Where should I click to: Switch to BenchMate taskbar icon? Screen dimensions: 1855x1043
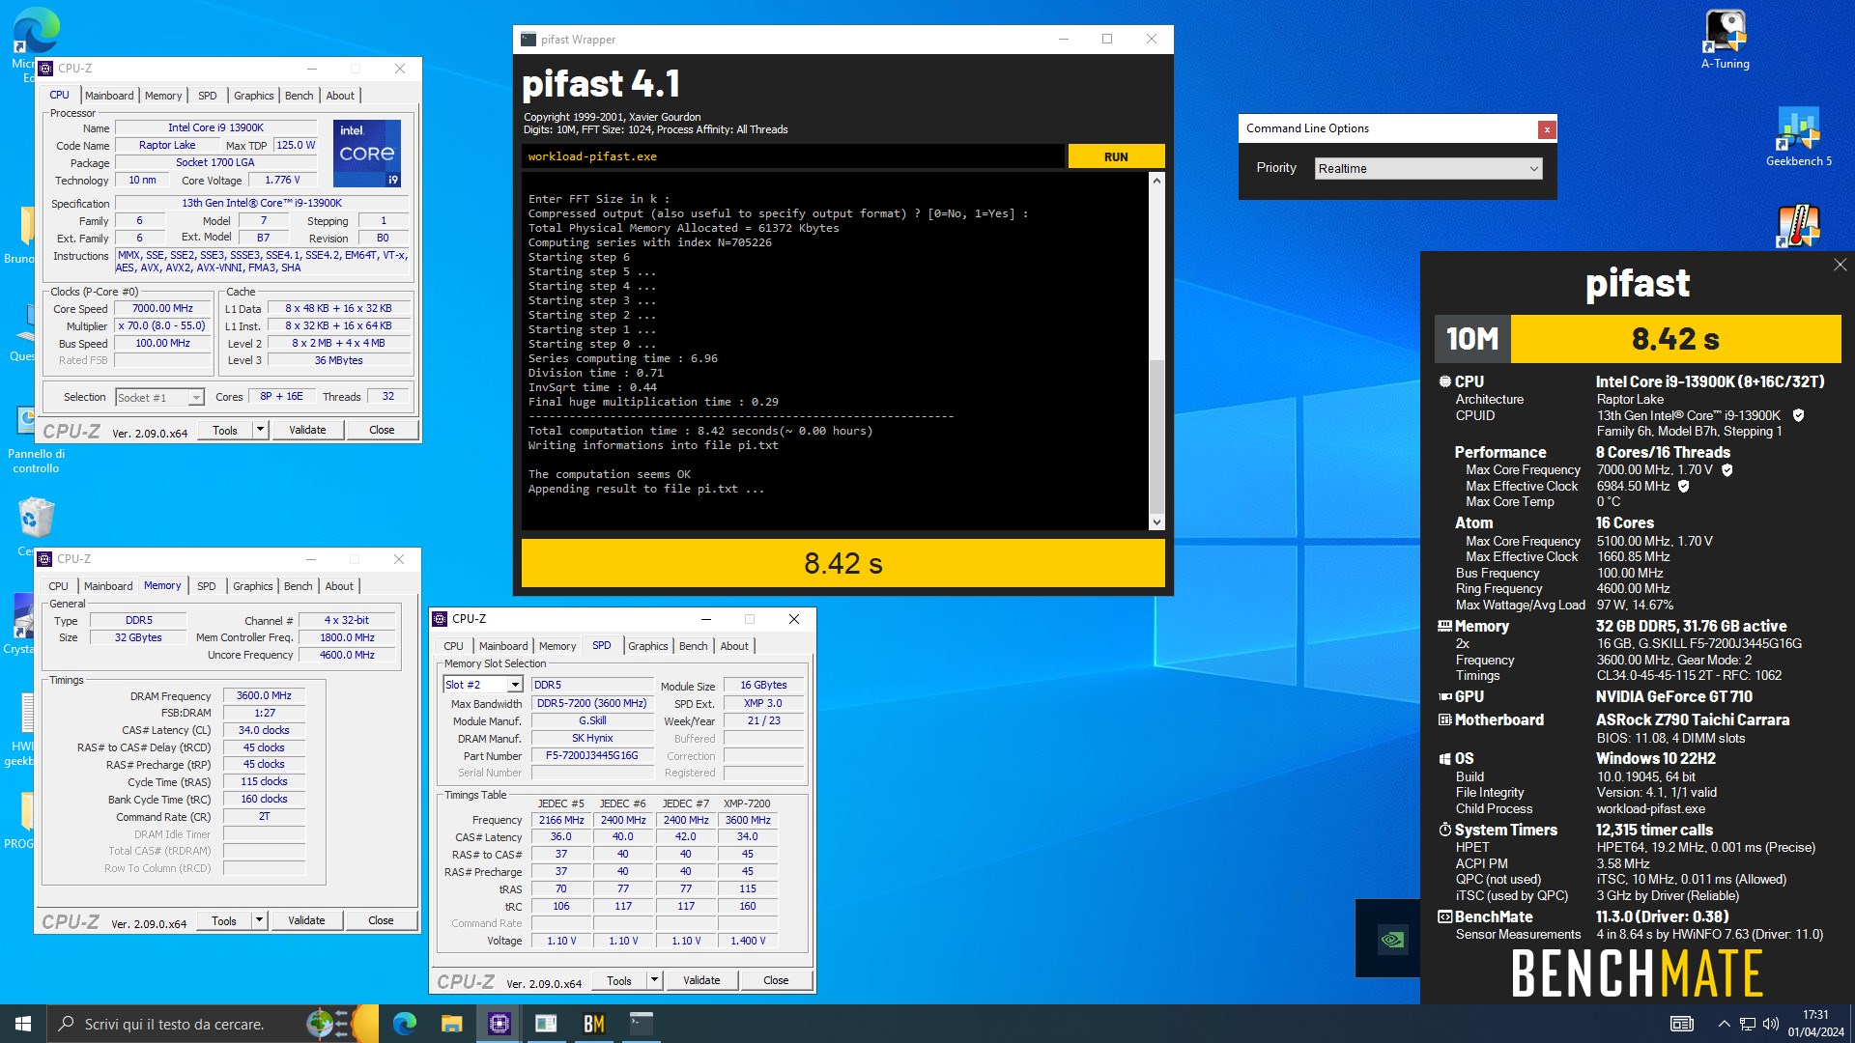tap(593, 1024)
